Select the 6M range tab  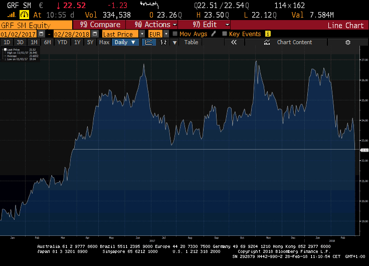click(48, 42)
